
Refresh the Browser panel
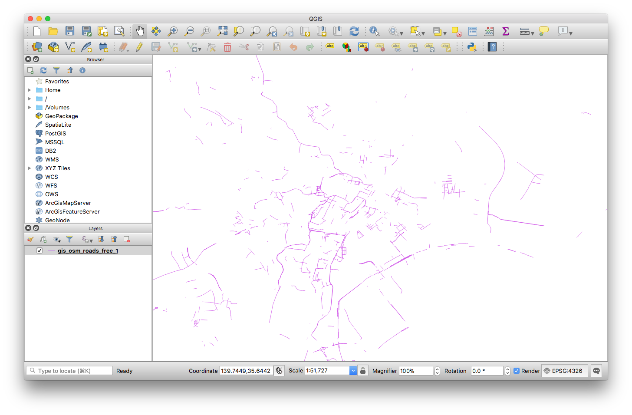[43, 70]
